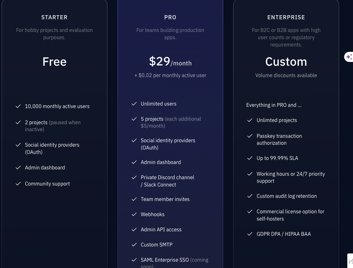Click checkmark beside Unlimited users
Screen dimensions: 353x268
tap(134, 104)
